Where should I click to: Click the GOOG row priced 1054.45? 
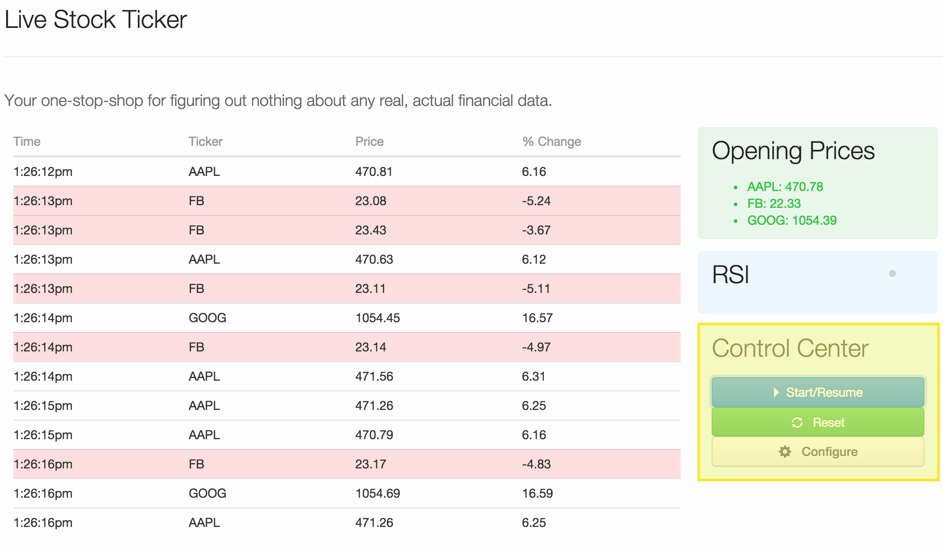pyautogui.click(x=347, y=318)
